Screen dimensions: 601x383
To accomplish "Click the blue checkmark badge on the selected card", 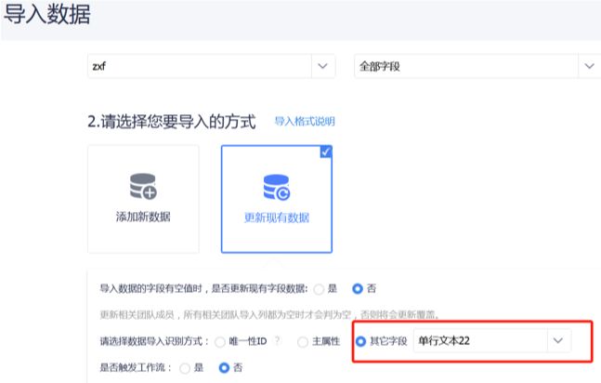I will [325, 152].
